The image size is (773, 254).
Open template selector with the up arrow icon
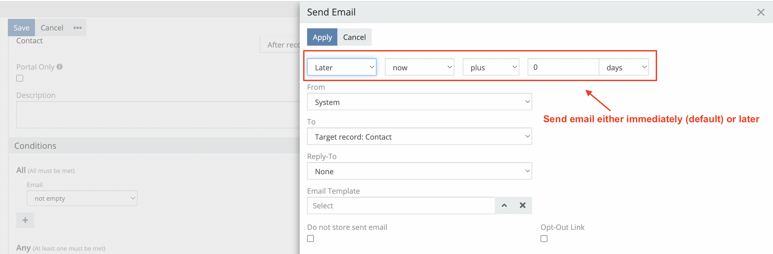point(504,205)
